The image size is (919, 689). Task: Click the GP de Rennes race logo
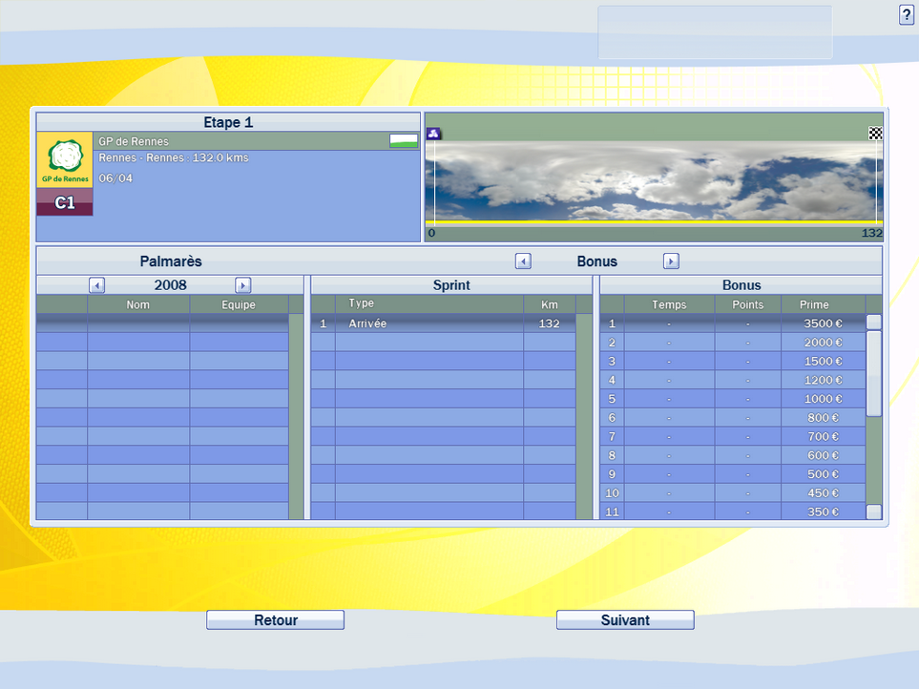(65, 159)
